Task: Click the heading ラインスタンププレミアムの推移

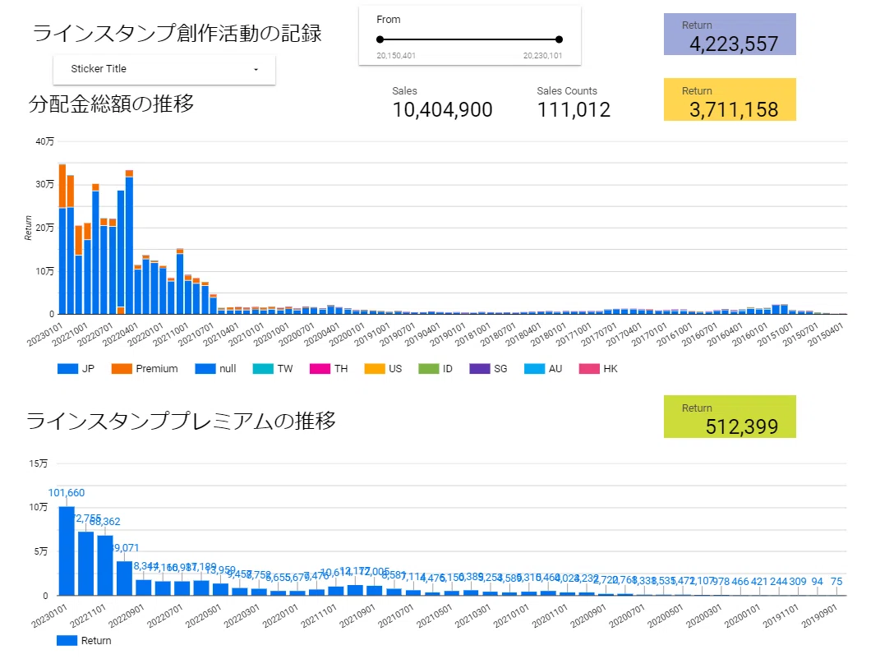Action: 181,421
